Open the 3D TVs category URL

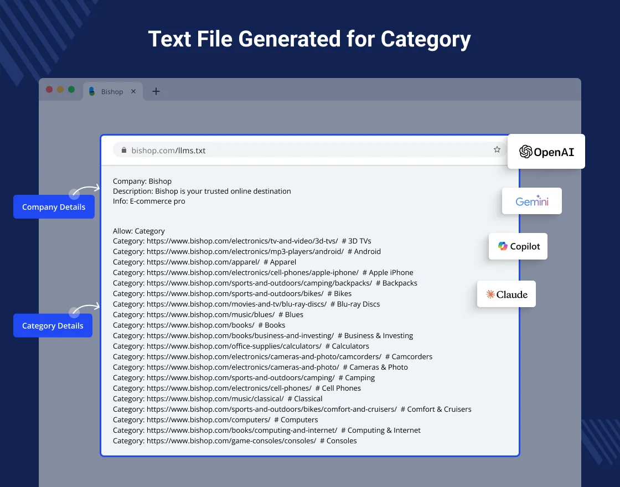coord(242,241)
